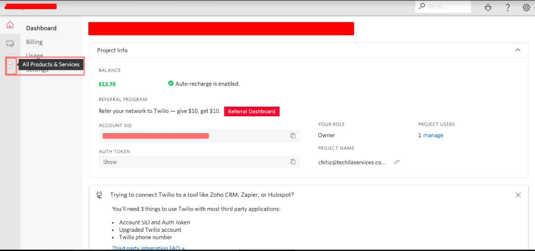Click the plug icon beside Trying to connect Twilio
Viewport: 535px width, 251px height.
[99, 195]
